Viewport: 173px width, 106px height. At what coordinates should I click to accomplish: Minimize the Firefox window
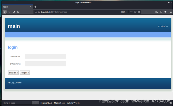click(x=166, y=3)
